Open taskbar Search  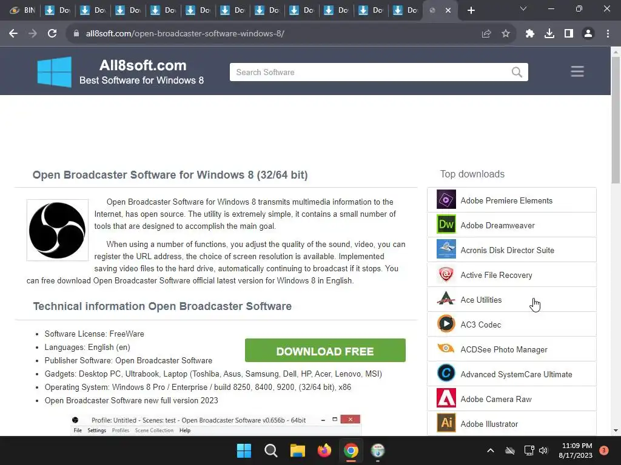click(x=271, y=450)
